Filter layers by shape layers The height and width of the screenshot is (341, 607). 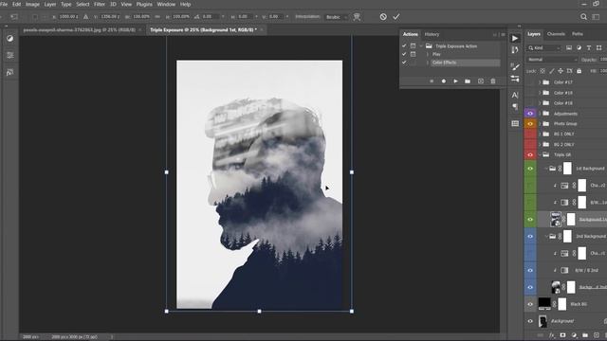click(598, 48)
